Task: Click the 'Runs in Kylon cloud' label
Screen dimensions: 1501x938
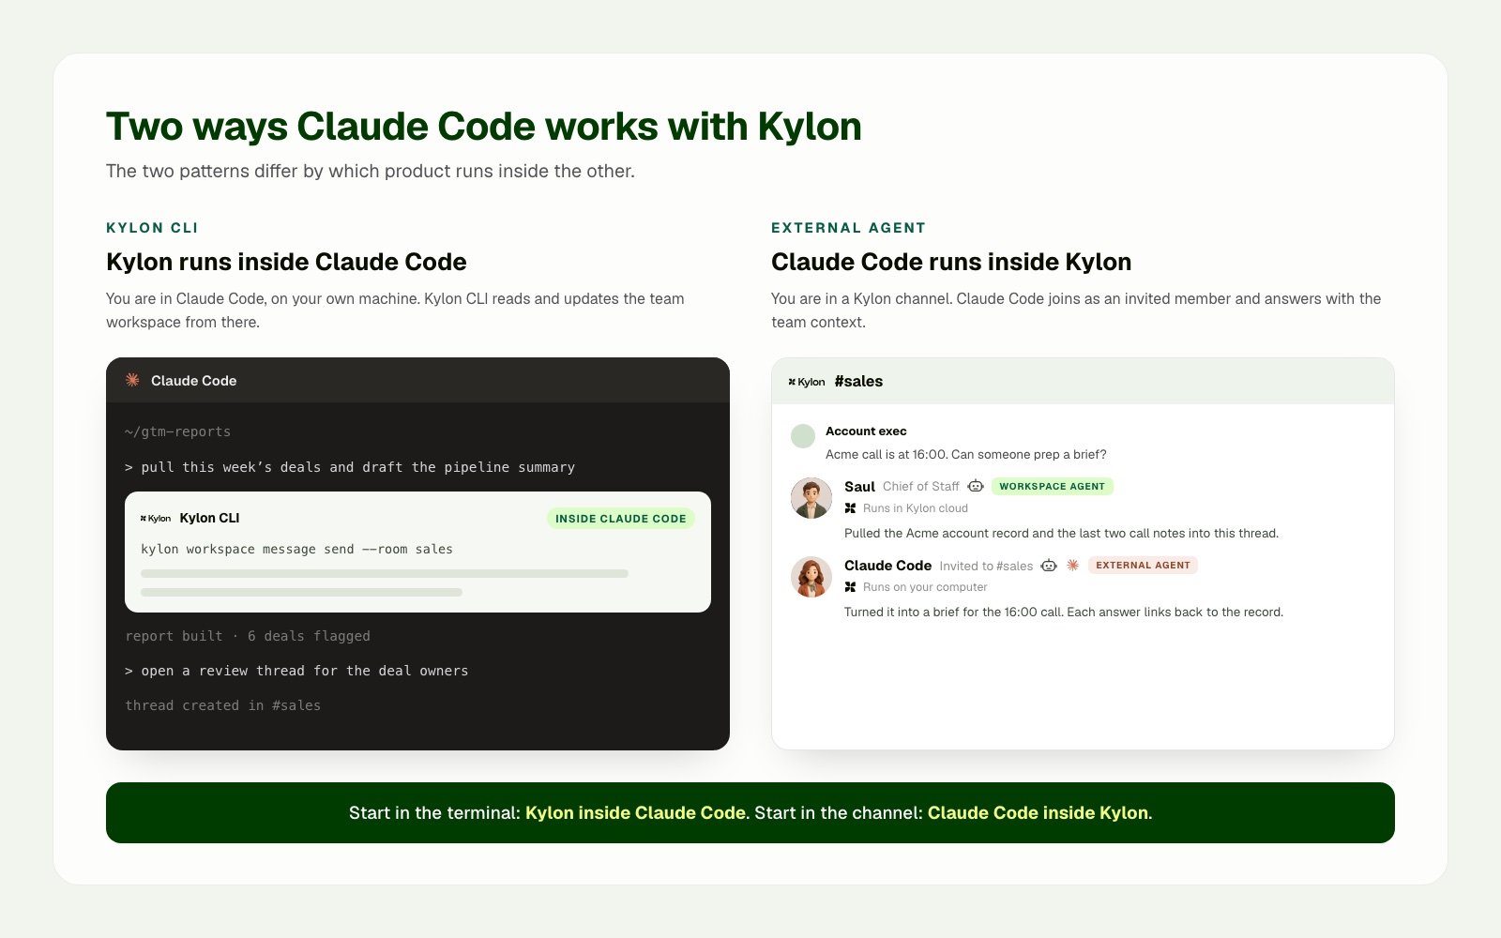Action: pos(916,508)
